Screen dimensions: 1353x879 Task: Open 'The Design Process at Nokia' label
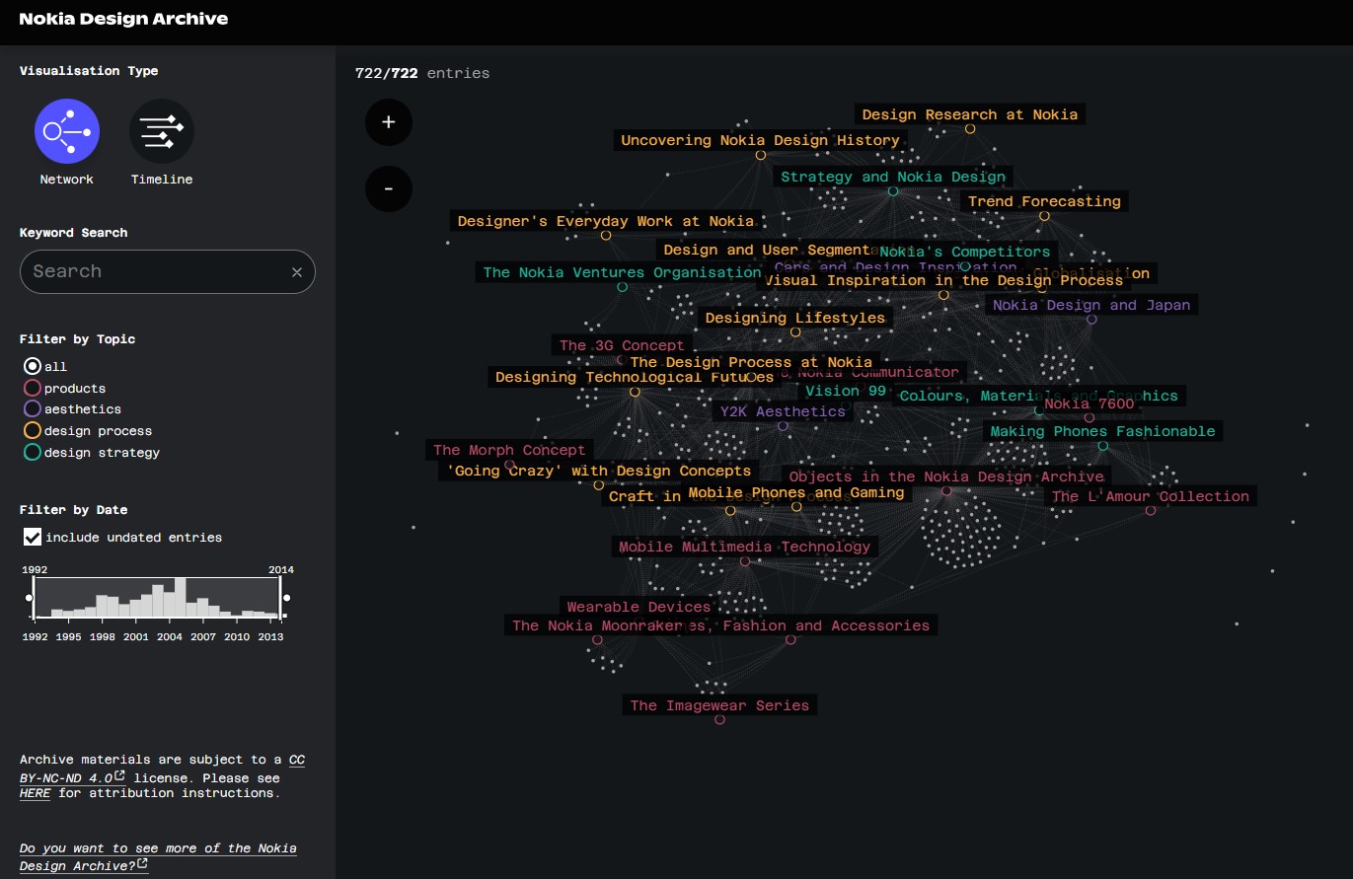(x=751, y=362)
